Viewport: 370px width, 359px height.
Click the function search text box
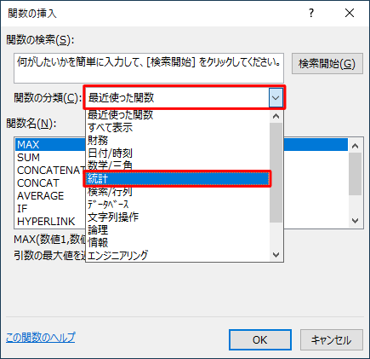149,68
